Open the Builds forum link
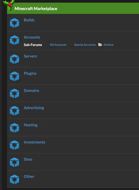Image resolution: width=139 pixels, height=190 pixels. click(x=29, y=20)
